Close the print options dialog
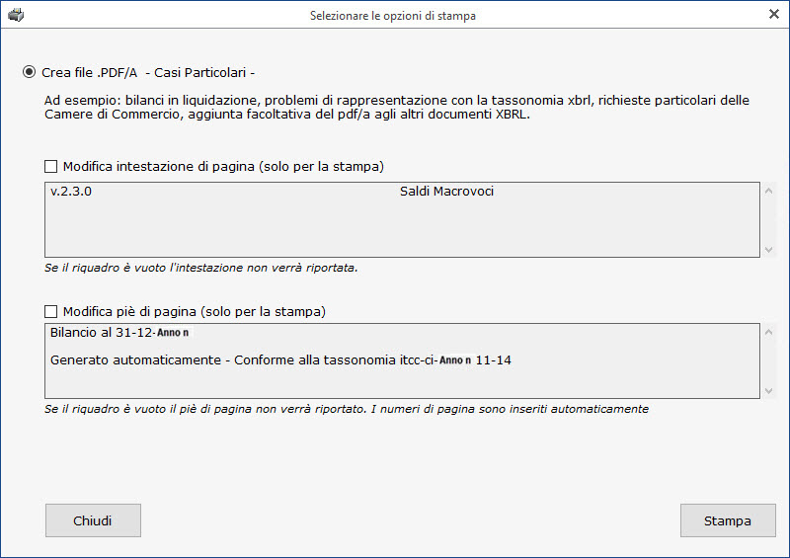 (774, 14)
